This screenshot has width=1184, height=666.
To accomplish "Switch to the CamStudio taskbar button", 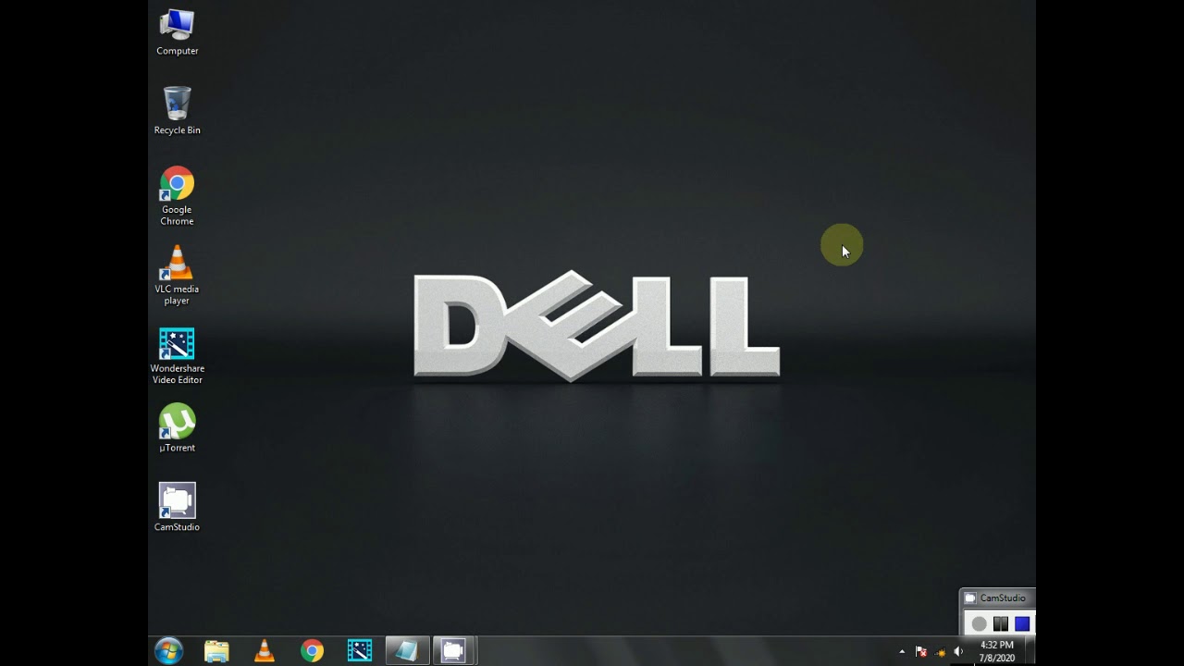I will pyautogui.click(x=453, y=651).
